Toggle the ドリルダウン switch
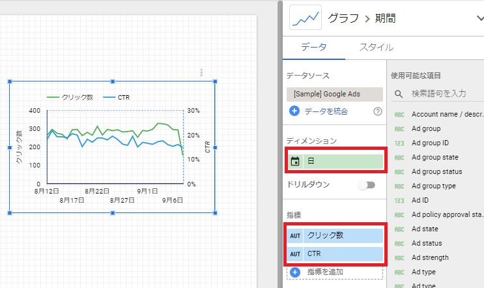 [x=367, y=185]
